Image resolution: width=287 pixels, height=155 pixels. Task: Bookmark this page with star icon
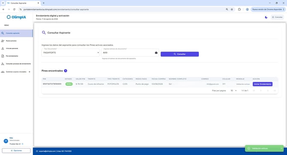point(232,9)
